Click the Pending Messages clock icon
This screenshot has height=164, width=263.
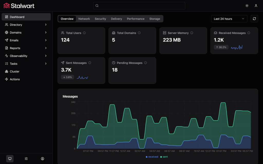(x=114, y=63)
